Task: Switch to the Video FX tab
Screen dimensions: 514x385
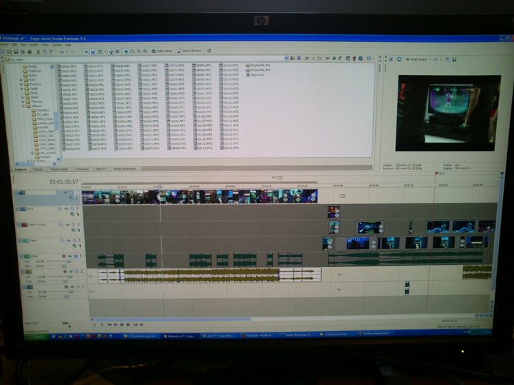Action: (100, 169)
